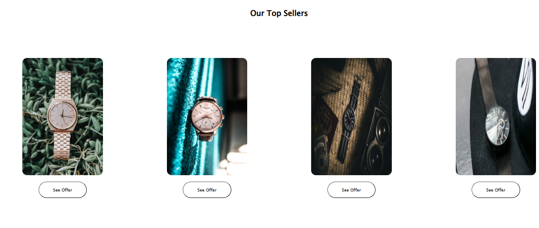Click See Offer under the gold bracelet watch
Viewport: 539px width, 228px height.
pos(63,190)
